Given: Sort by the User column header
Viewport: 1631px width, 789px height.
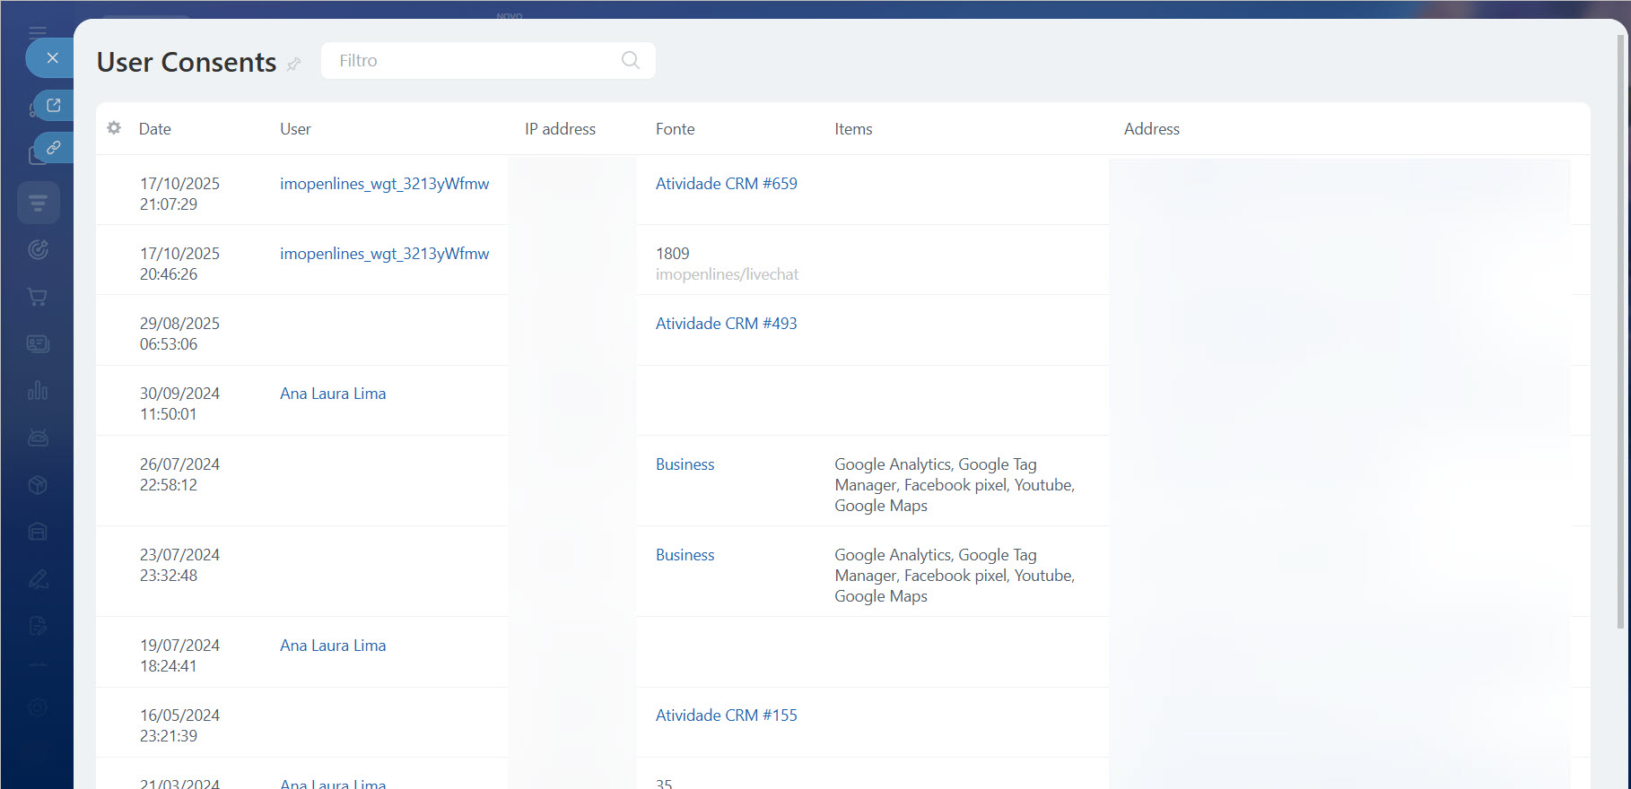Looking at the screenshot, I should tap(295, 129).
